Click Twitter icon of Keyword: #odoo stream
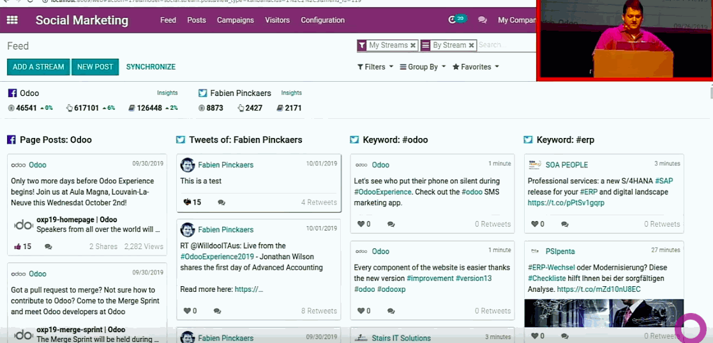 point(354,140)
